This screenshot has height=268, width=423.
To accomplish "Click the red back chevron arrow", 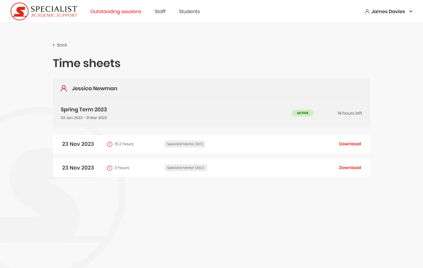I will [54, 45].
